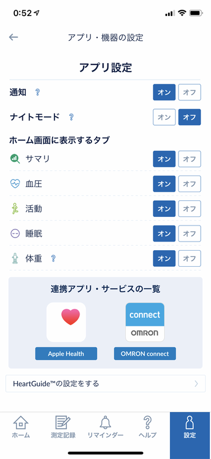Screen dimensions: 211x459
Task: Turn 通知 off with オフ button
Action: 190,92
